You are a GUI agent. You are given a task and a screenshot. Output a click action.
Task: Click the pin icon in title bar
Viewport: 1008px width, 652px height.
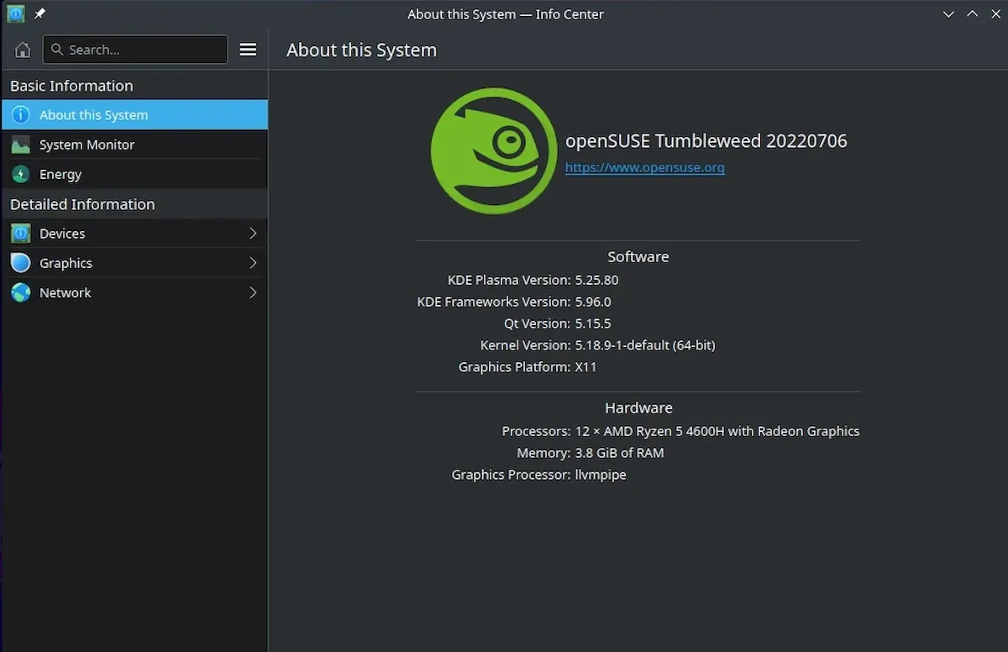39,13
